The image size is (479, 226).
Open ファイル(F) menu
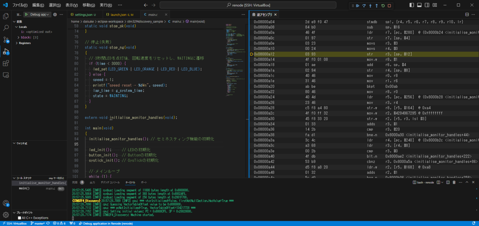20,5
